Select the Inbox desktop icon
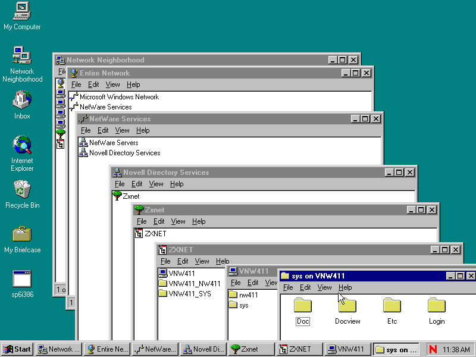Image resolution: width=476 pixels, height=357 pixels. (x=22, y=105)
